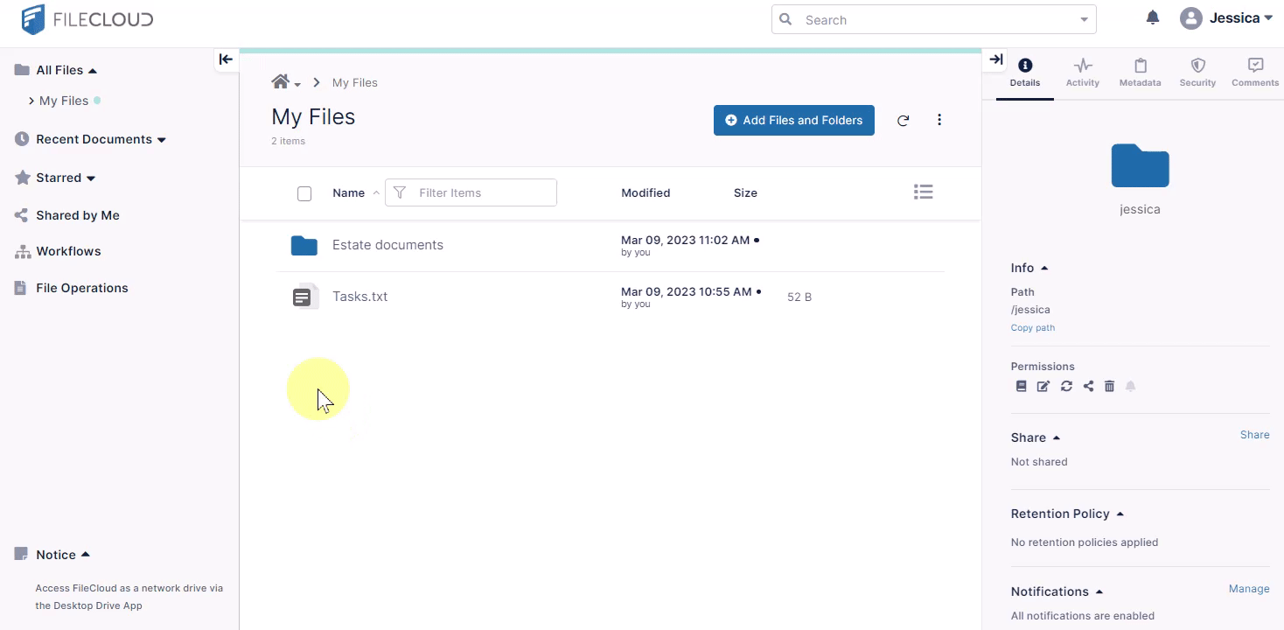Click the notification bell icon
Image resolution: width=1284 pixels, height=630 pixels.
1153,17
